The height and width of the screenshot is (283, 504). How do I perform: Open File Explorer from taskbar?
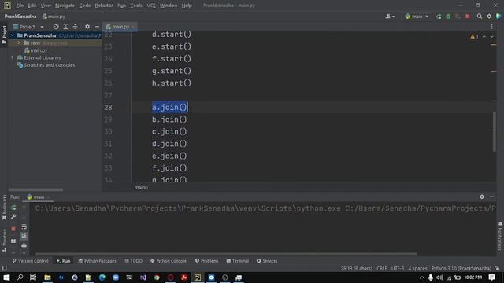47,277
